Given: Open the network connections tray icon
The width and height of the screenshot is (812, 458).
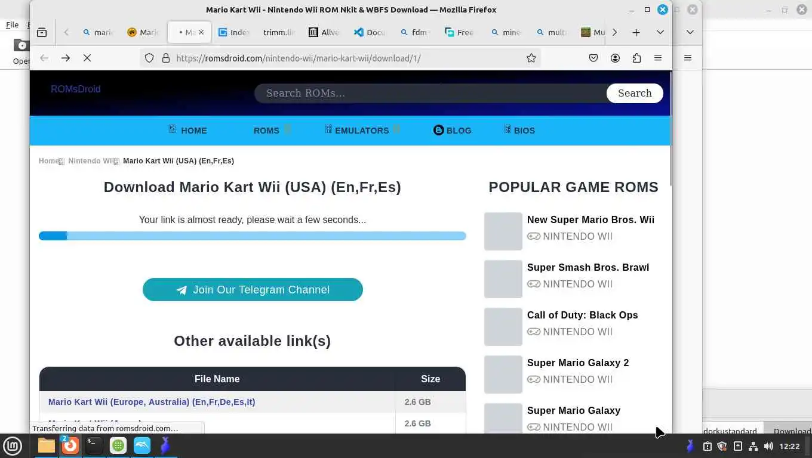Looking at the screenshot, I should pos(753,446).
